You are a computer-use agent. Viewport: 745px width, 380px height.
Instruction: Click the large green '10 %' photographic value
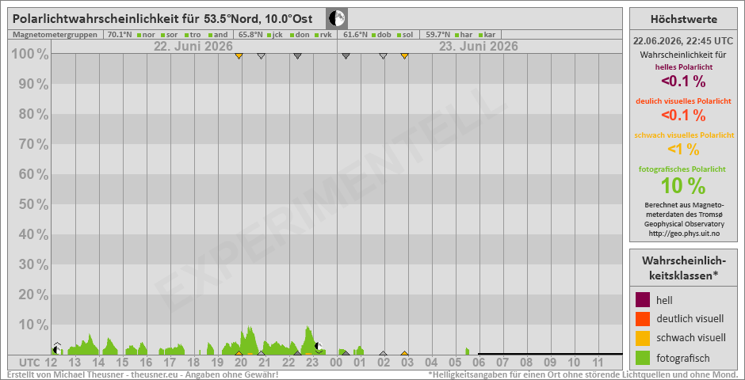click(684, 186)
